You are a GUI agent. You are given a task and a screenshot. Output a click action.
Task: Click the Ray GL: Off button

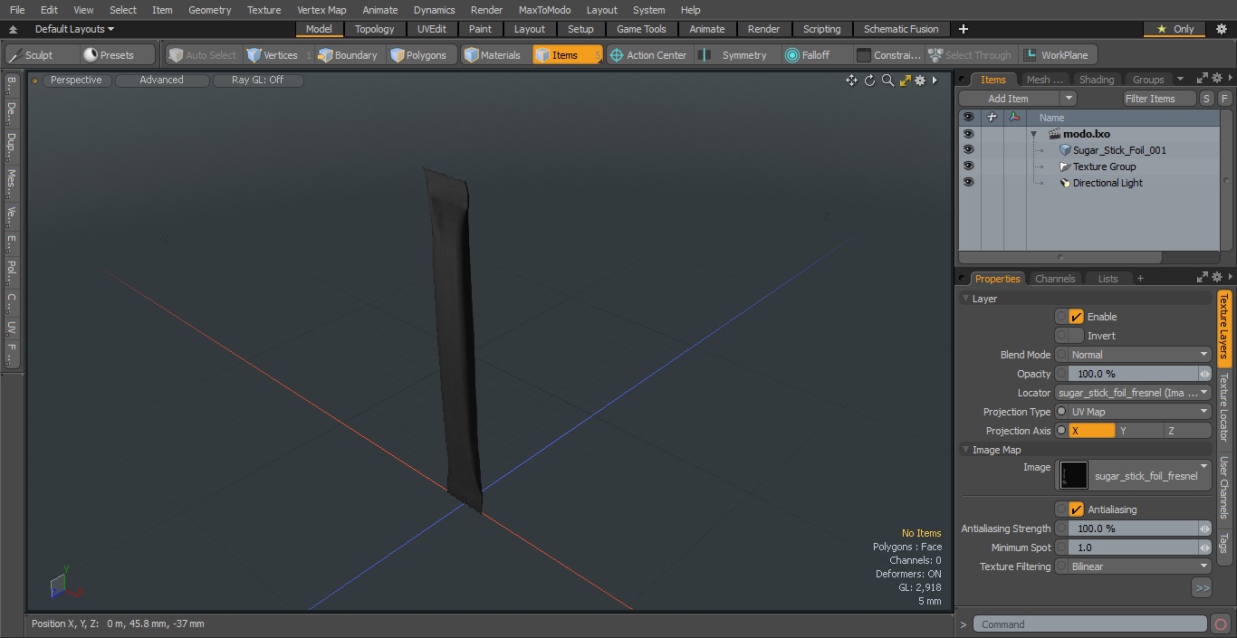257,80
